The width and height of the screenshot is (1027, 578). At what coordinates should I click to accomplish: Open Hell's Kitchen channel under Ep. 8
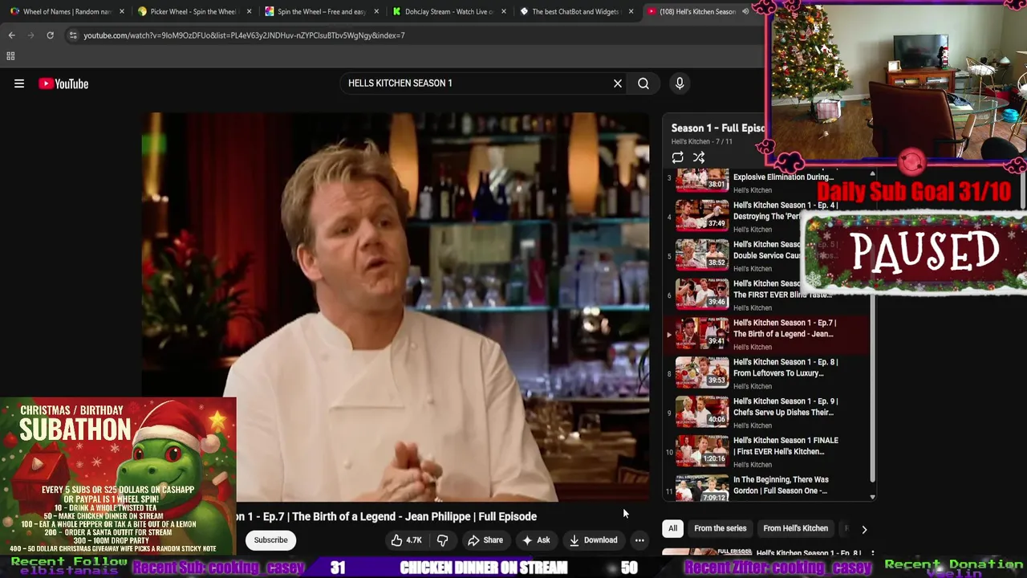(x=752, y=386)
